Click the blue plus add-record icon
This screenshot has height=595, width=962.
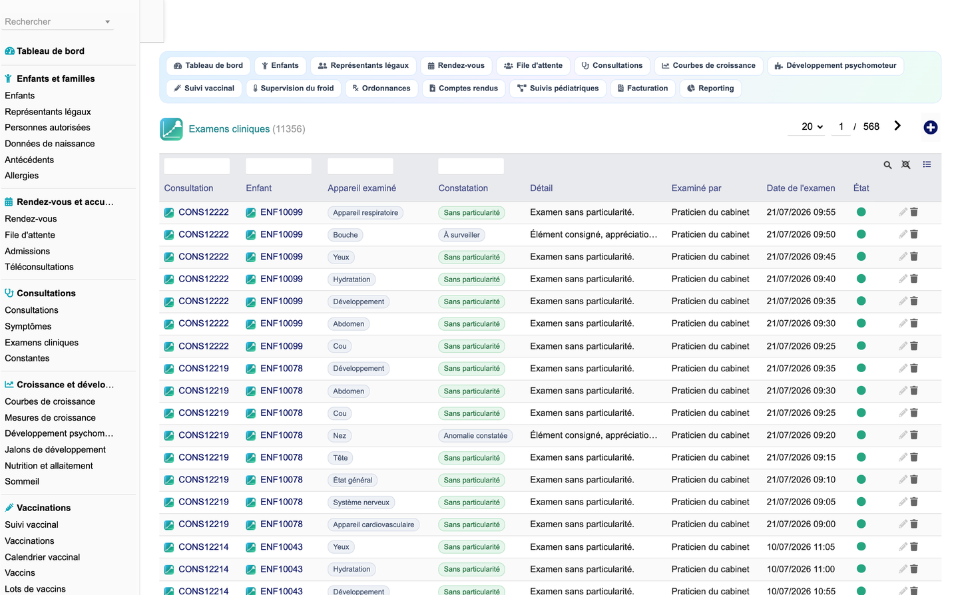point(930,127)
